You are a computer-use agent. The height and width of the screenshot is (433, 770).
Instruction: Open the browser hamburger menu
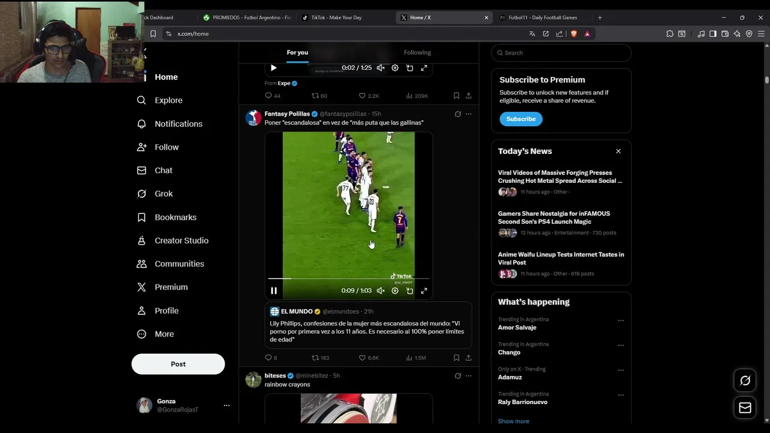coord(761,34)
